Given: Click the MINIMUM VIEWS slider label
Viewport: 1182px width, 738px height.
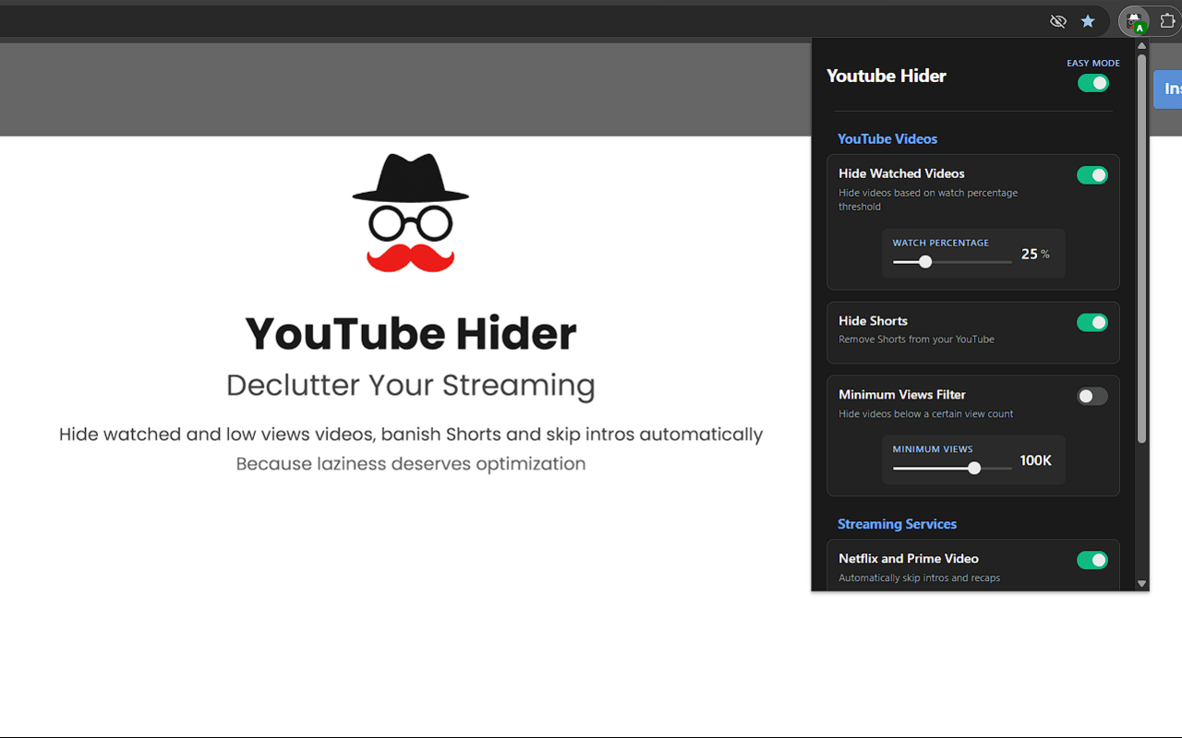Looking at the screenshot, I should tap(933, 449).
